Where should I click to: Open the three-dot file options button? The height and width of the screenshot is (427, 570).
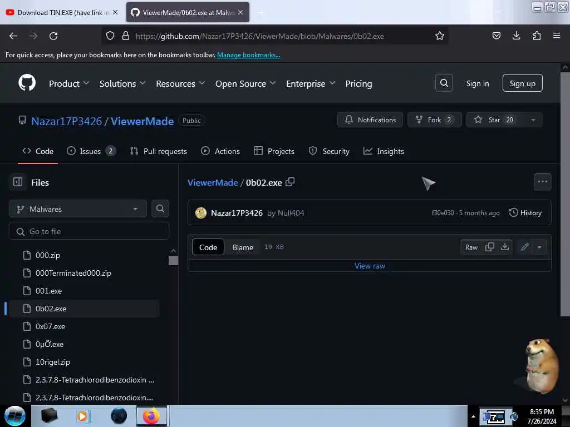[x=542, y=182]
